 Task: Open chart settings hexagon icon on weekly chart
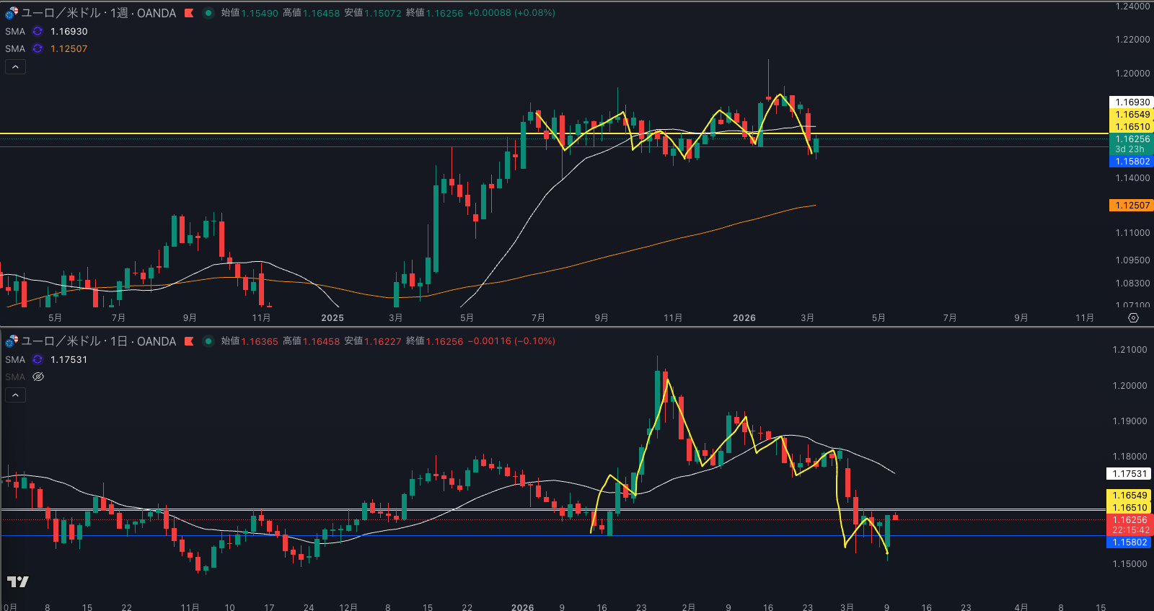pyautogui.click(x=1133, y=317)
